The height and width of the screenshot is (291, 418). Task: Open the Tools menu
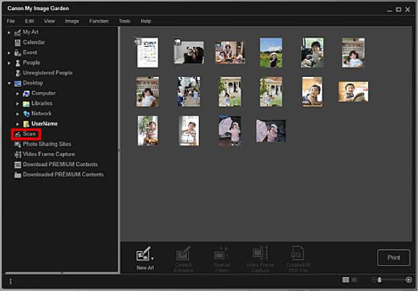(x=124, y=21)
